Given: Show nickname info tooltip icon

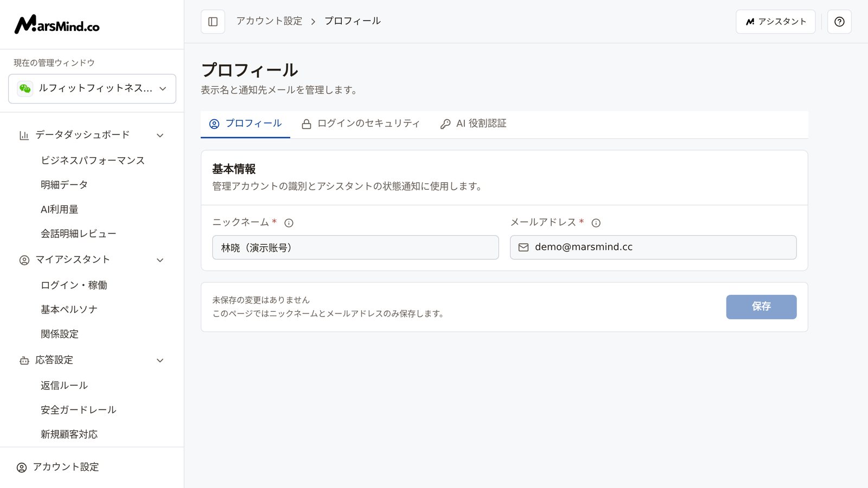Looking at the screenshot, I should pos(289,223).
